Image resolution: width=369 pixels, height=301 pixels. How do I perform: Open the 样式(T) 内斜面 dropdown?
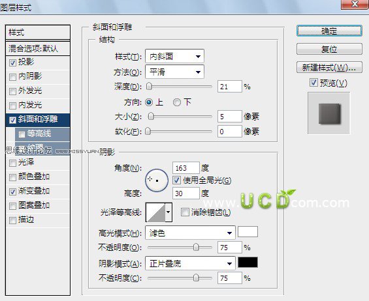tap(174, 56)
